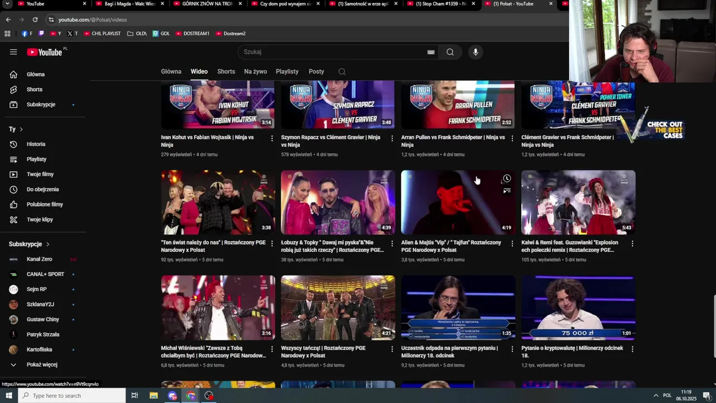
Task: Switch to Bagi i Magda browser tab
Action: click(128, 4)
